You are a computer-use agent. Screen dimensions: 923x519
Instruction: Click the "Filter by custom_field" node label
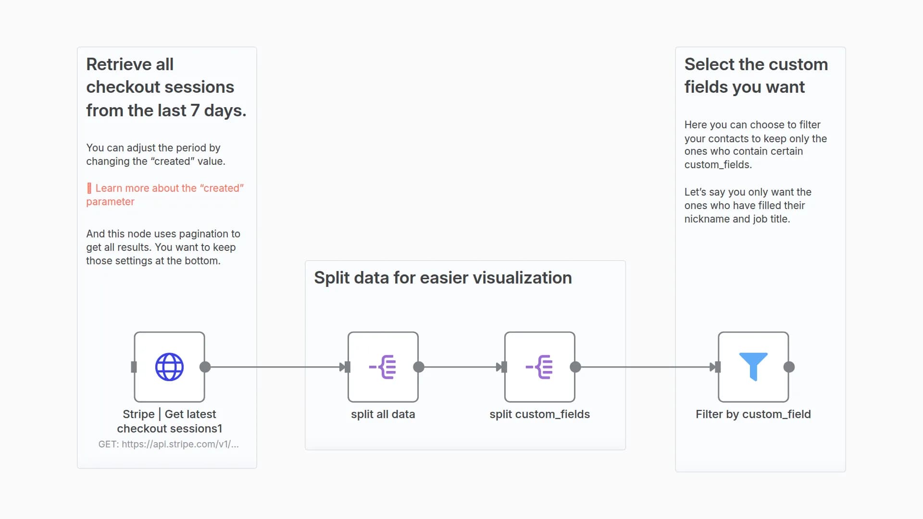point(753,414)
